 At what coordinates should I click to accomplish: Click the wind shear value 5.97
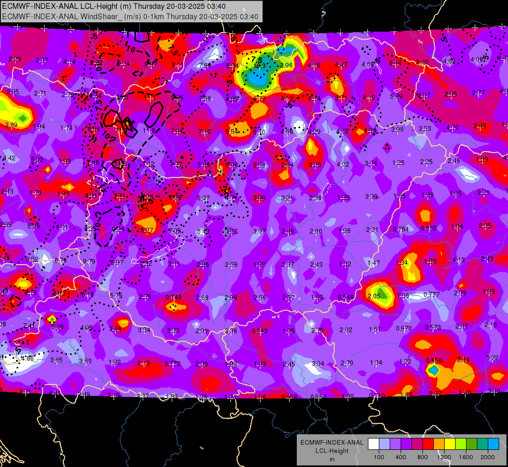117,262
